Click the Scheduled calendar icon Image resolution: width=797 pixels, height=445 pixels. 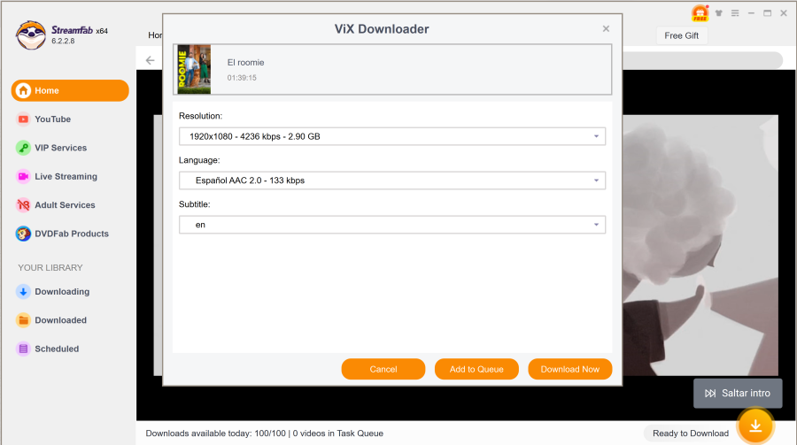pyautogui.click(x=23, y=349)
